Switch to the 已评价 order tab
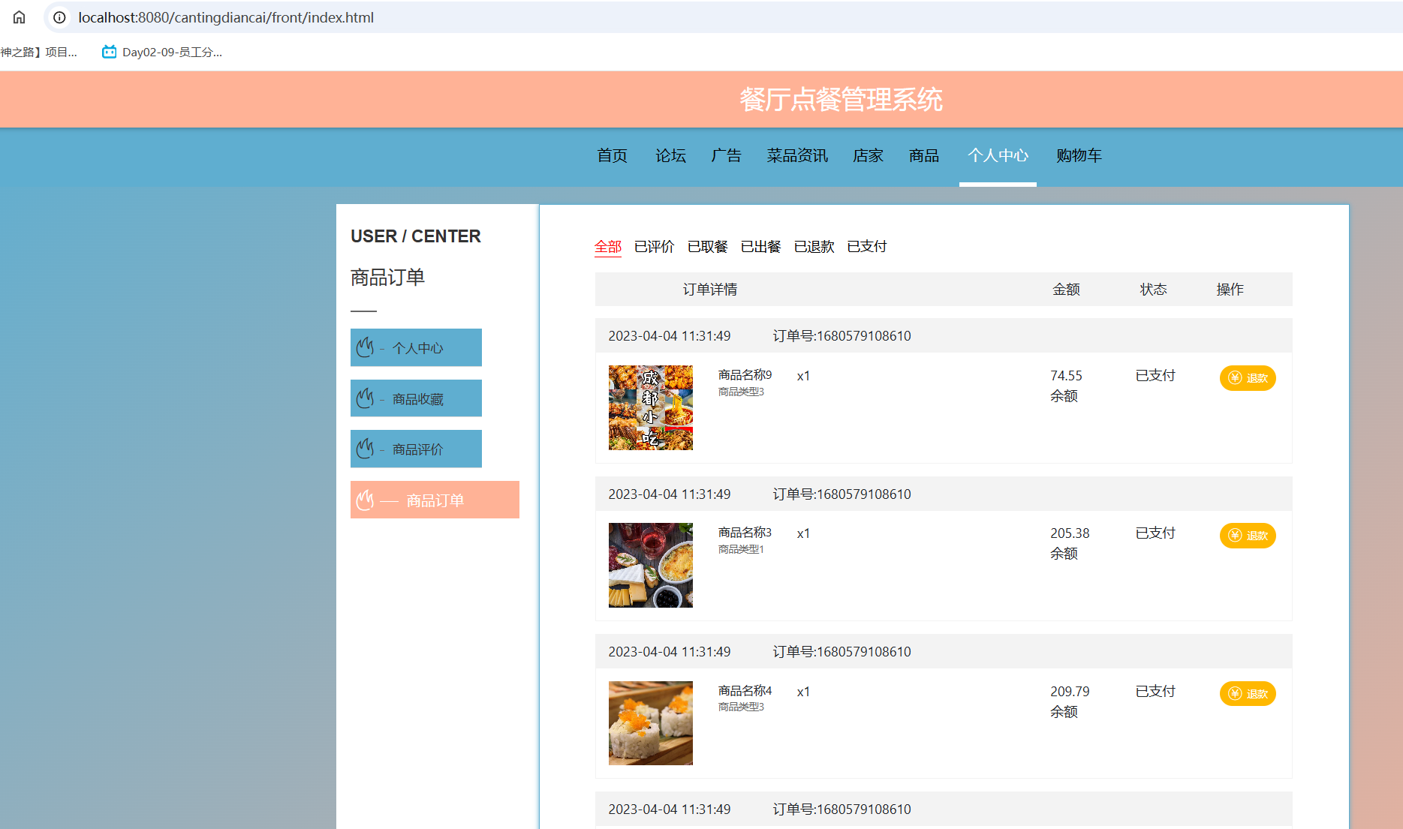 [654, 246]
